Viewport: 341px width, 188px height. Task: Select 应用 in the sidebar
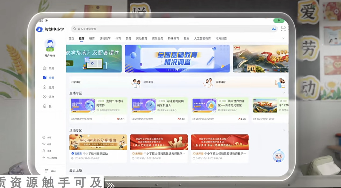click(48, 87)
